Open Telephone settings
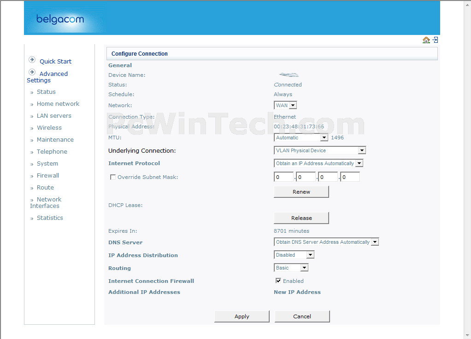 pos(52,152)
